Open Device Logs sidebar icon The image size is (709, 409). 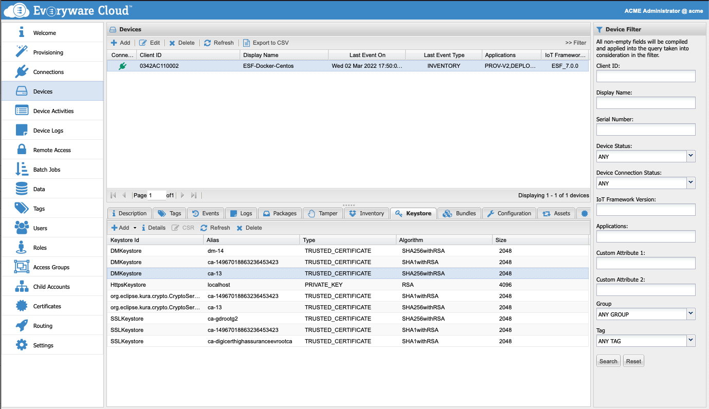(22, 130)
